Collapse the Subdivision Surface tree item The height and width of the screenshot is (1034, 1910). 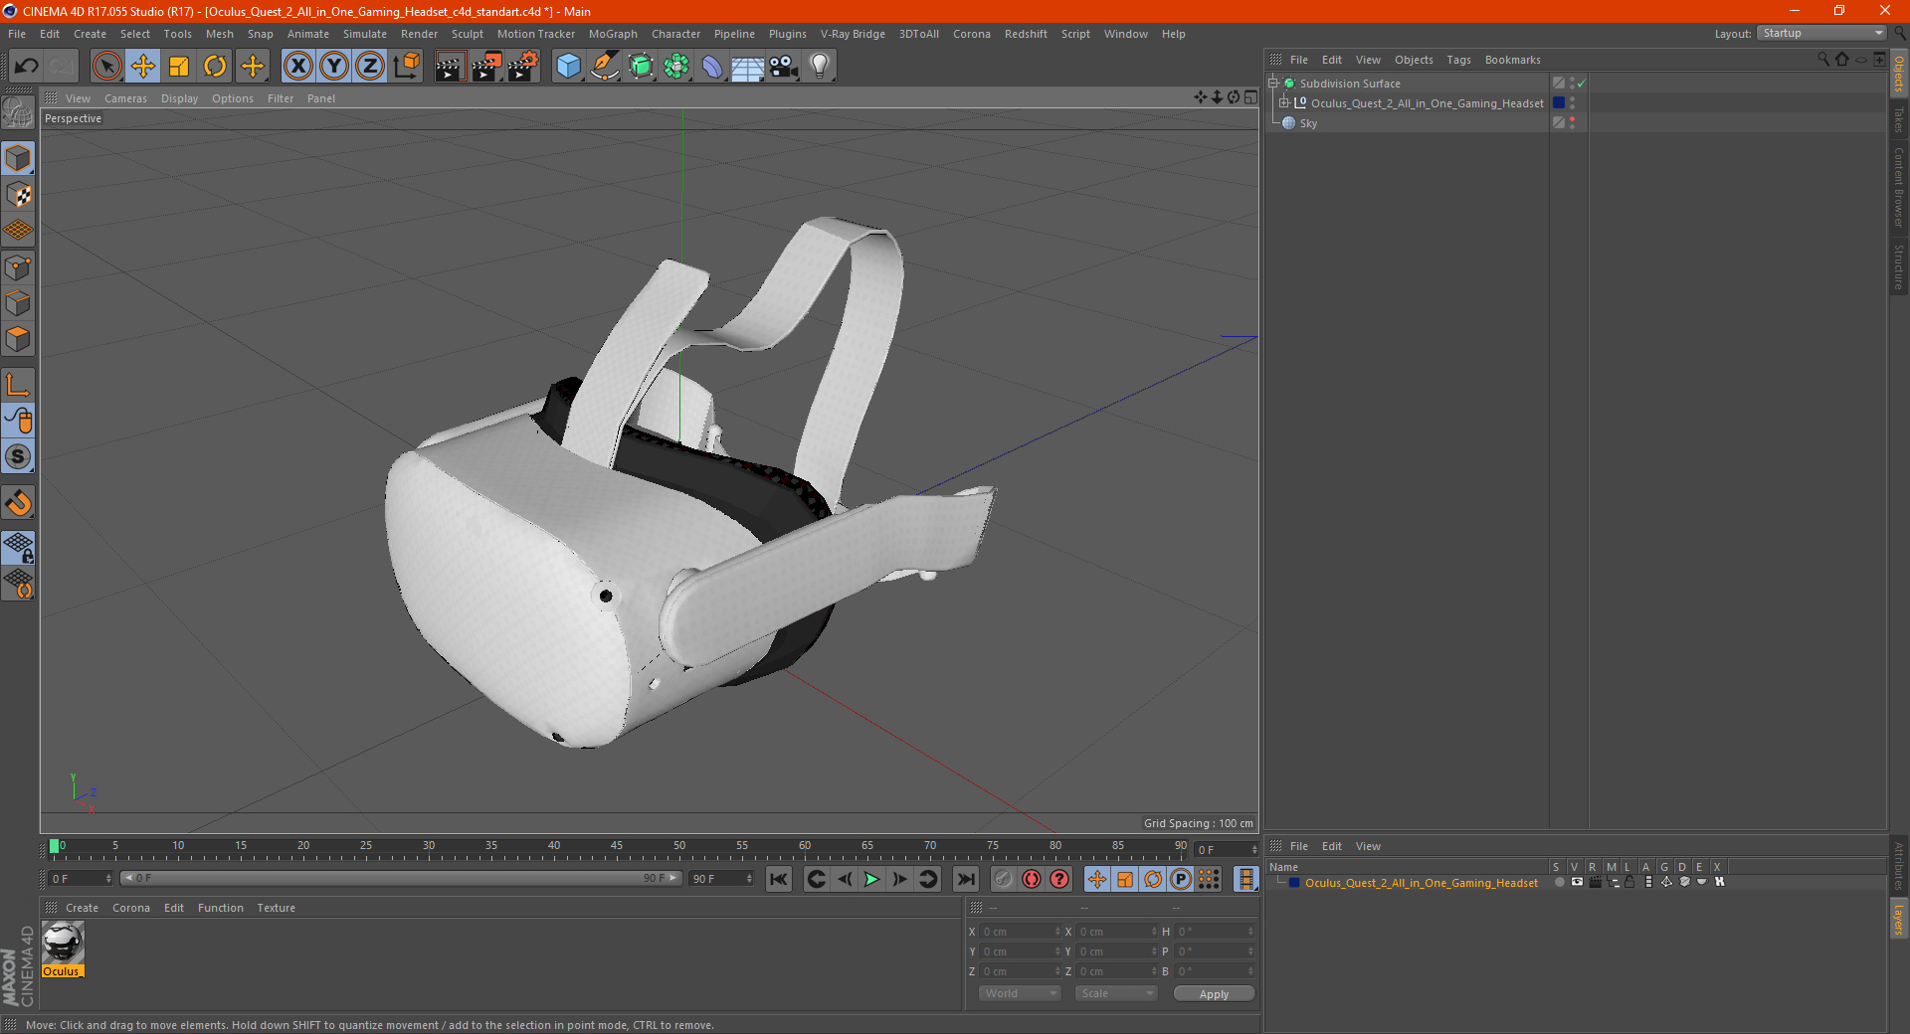[1273, 84]
